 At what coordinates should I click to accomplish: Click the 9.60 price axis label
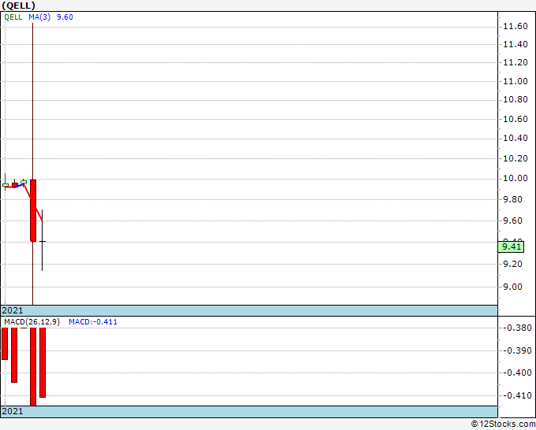[513, 221]
